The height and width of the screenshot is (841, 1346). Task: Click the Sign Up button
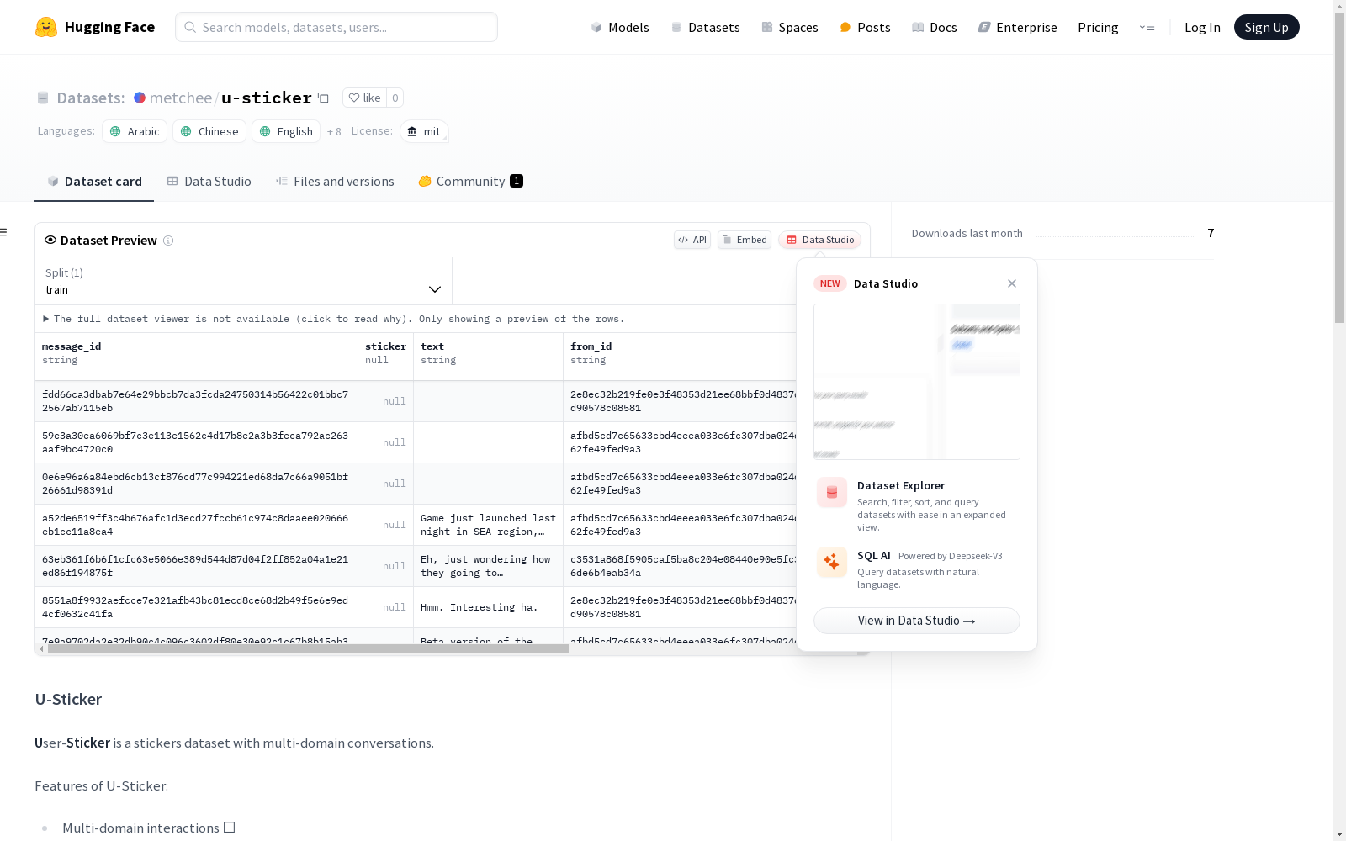tap(1266, 27)
